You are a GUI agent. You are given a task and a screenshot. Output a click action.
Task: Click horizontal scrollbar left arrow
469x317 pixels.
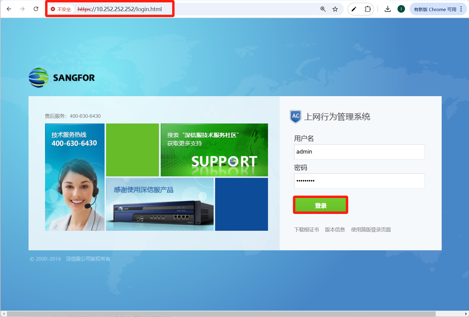(x=4, y=314)
